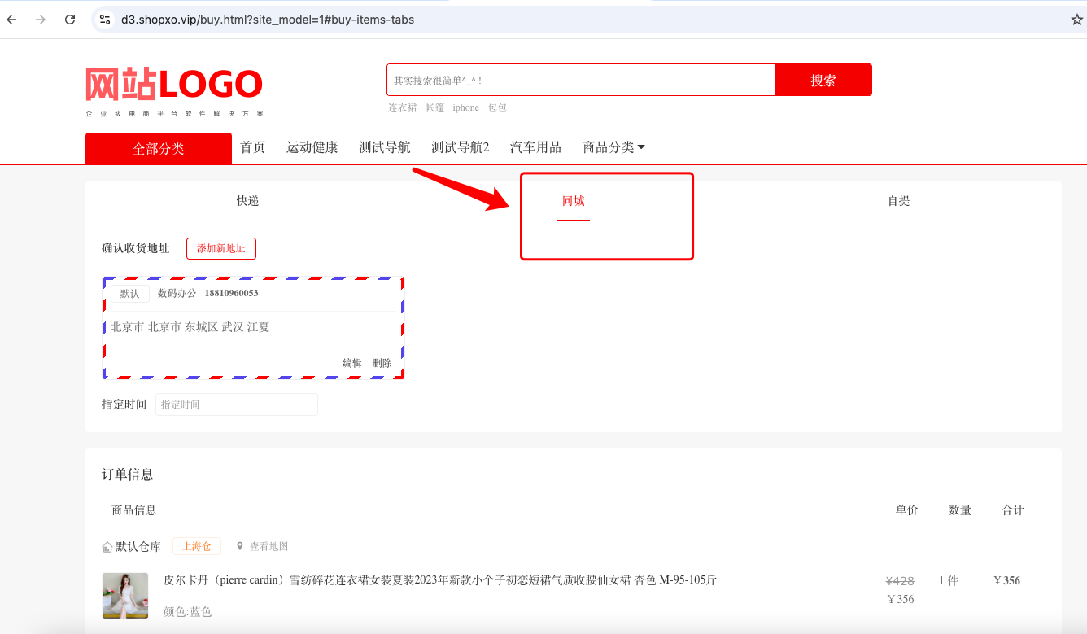Click the orange 上海仓 warehouse tag

tap(197, 547)
